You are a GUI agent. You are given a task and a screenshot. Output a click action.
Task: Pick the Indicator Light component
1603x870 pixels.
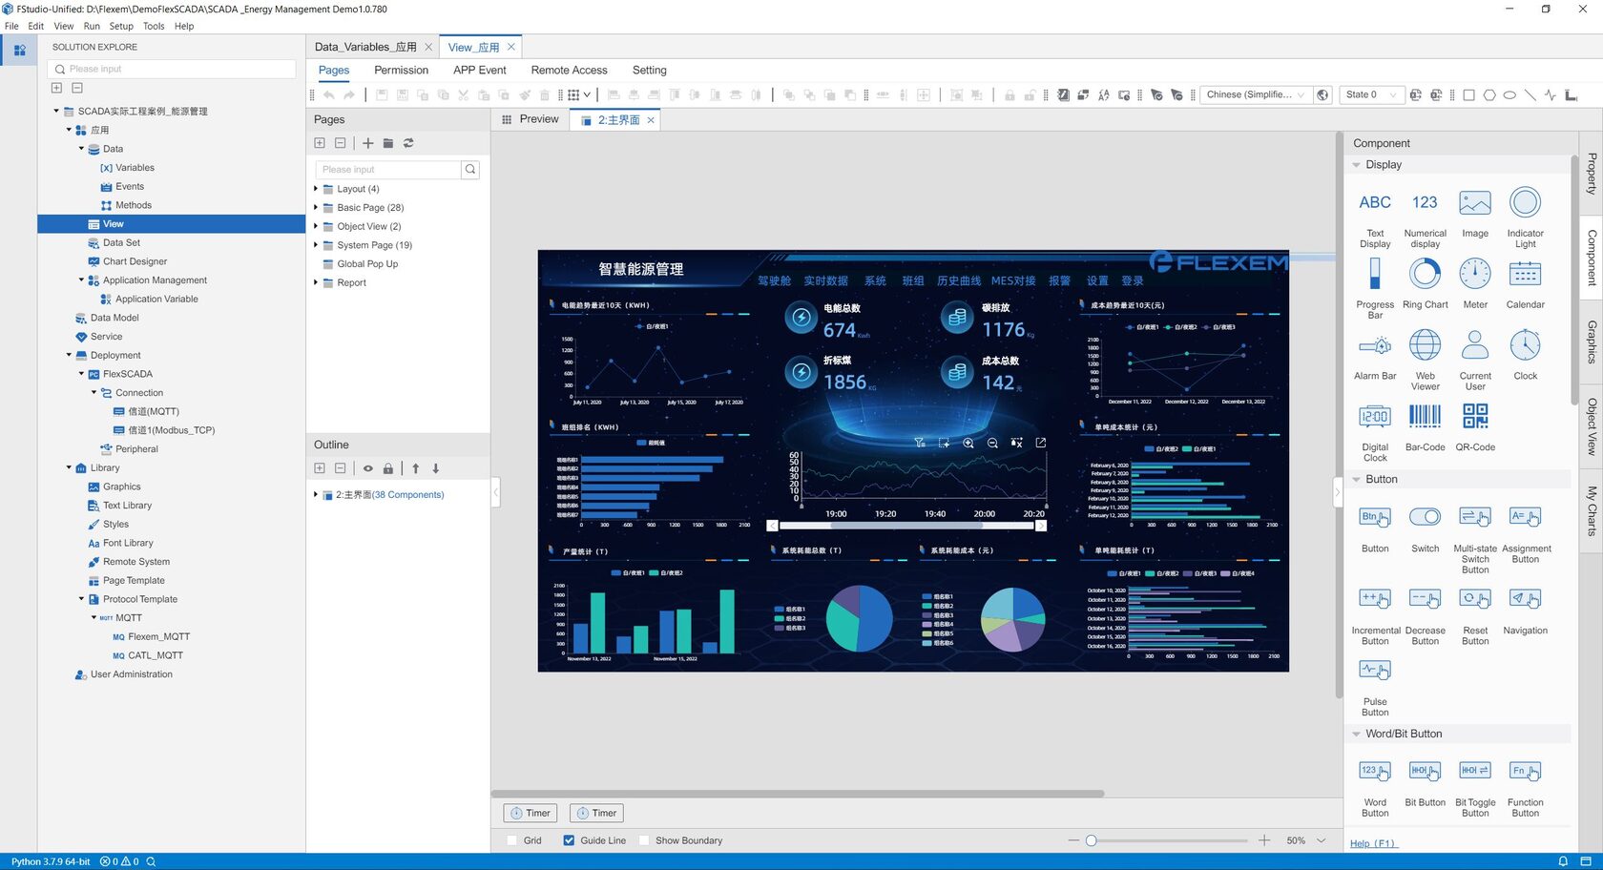pyautogui.click(x=1525, y=218)
